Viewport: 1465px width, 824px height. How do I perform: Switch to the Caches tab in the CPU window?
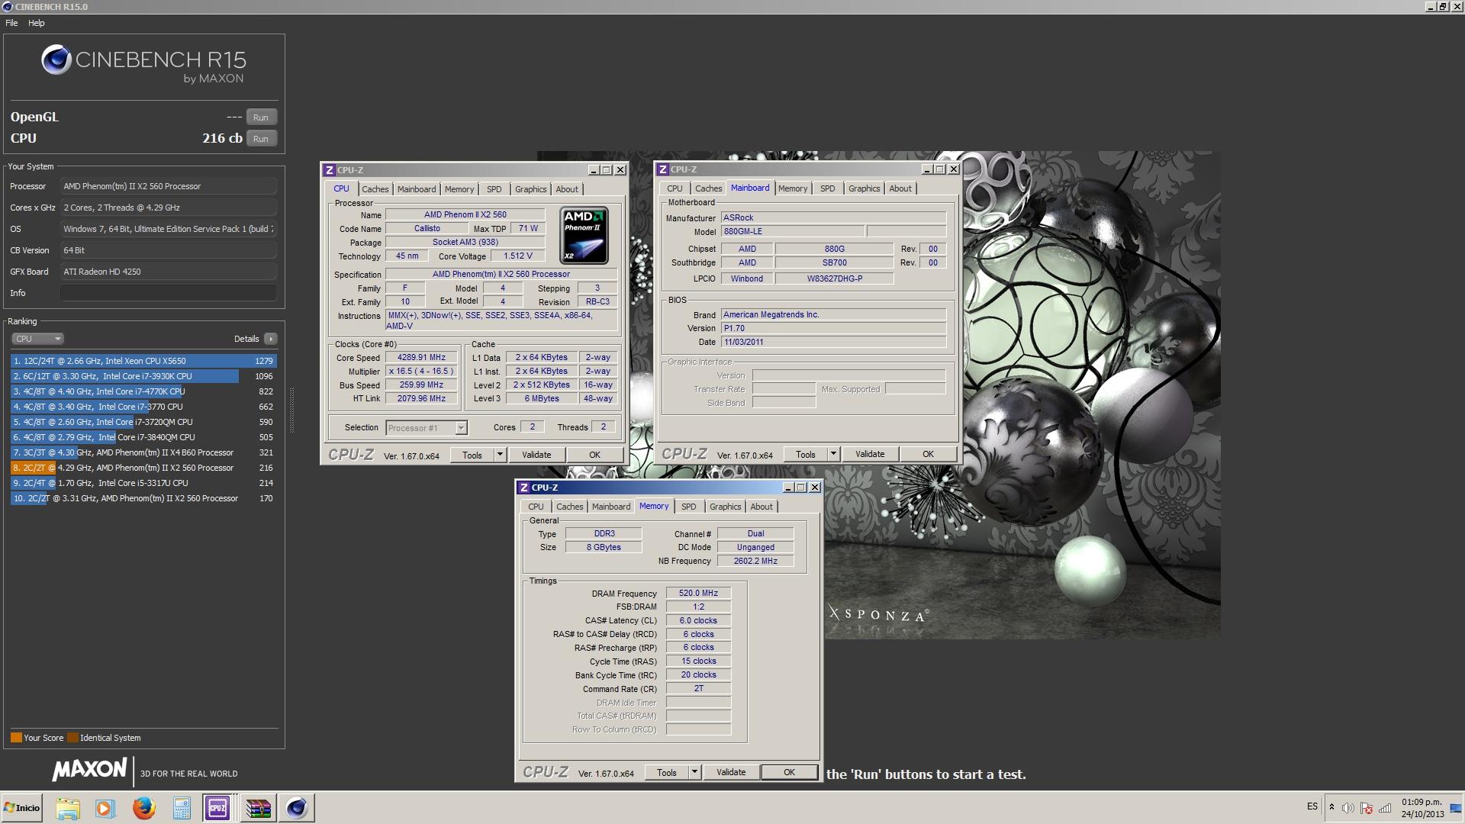pyautogui.click(x=375, y=189)
